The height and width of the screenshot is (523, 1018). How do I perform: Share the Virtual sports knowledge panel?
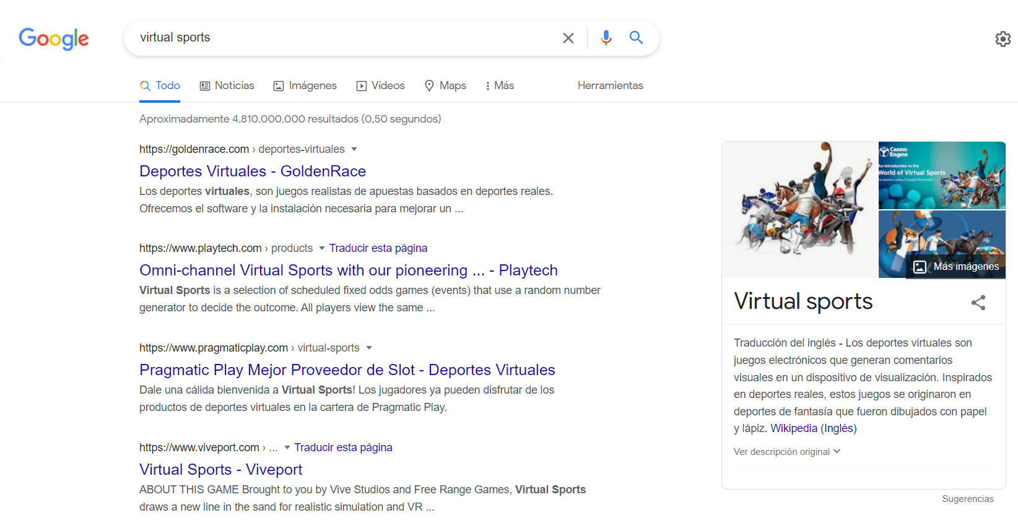978,303
